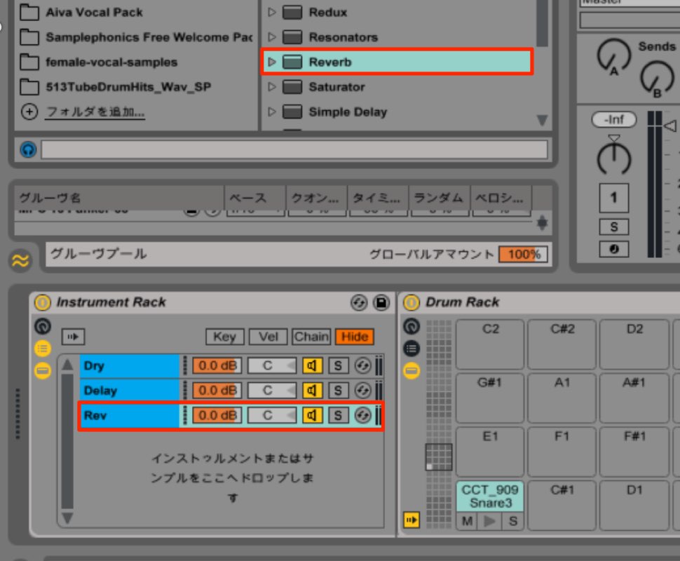Screen dimensions: 680x561
Task: Play the CCT_909 Snare3 pad preview
Action: (x=489, y=520)
